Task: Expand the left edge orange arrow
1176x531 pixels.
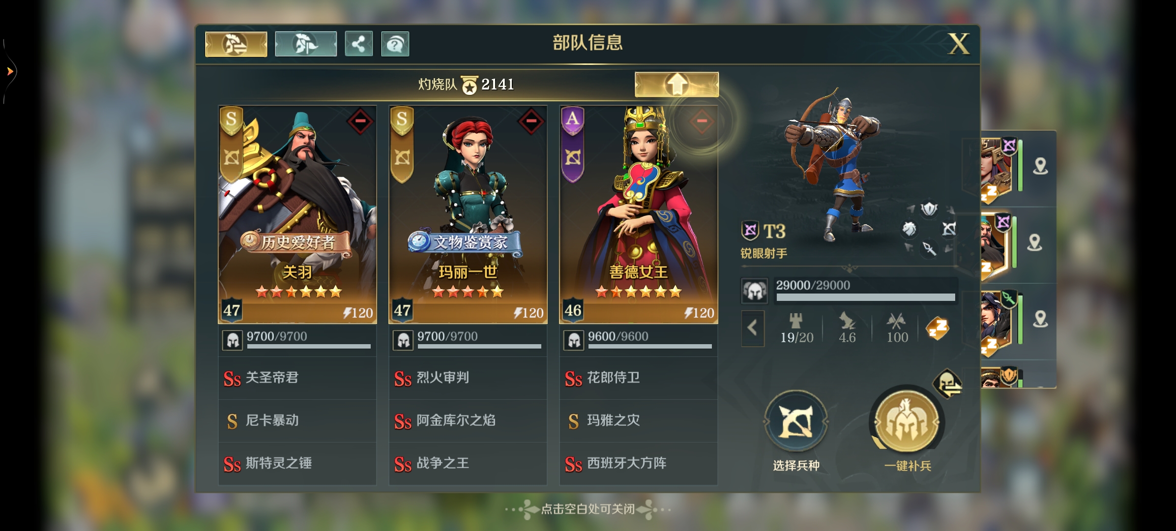Action: pyautogui.click(x=10, y=71)
